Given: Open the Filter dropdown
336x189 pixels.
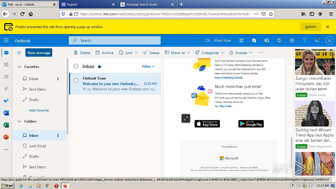Looking at the screenshot, I should [x=148, y=66].
